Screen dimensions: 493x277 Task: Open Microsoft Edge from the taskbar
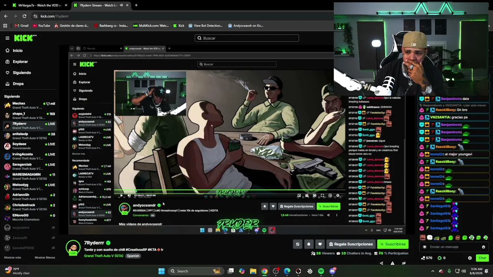click(287, 271)
